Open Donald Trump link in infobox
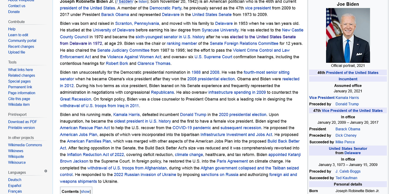Viewport: 393px width, 194px height. pyautogui.click(x=347, y=104)
